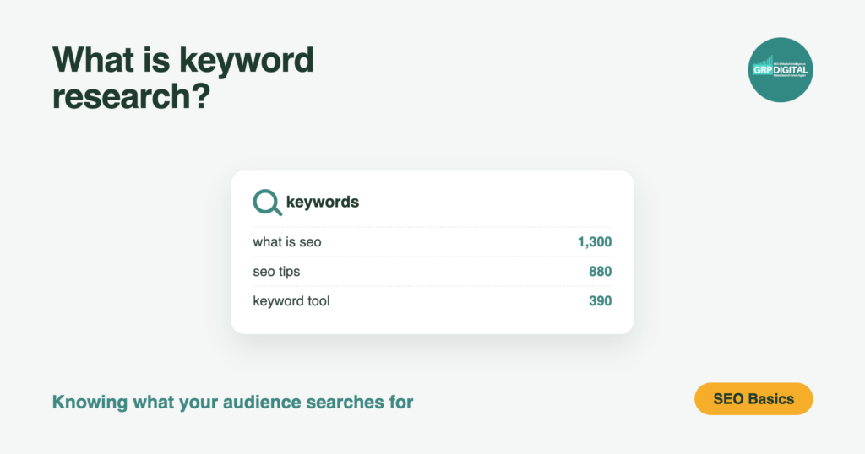This screenshot has width=865, height=454.
Task: Click the "DIGITAL" wordmark in the logo
Action: point(791,70)
